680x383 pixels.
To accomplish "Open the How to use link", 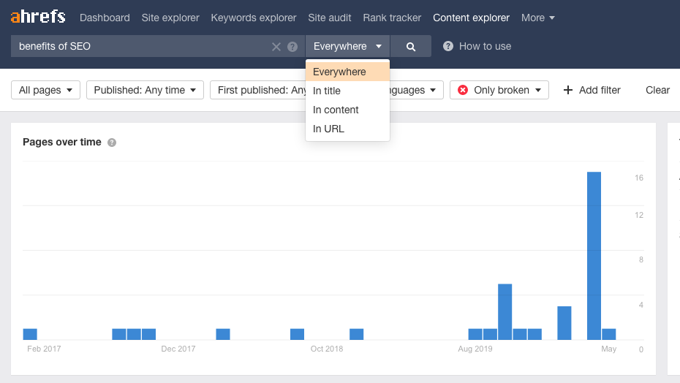I will tap(485, 46).
